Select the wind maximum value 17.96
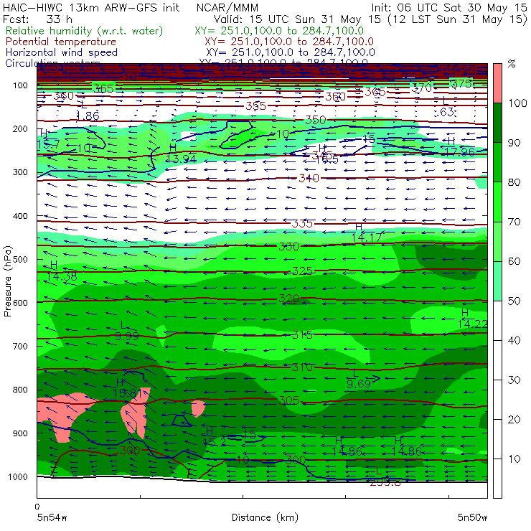The width and height of the screenshot is (531, 531). pos(459,152)
